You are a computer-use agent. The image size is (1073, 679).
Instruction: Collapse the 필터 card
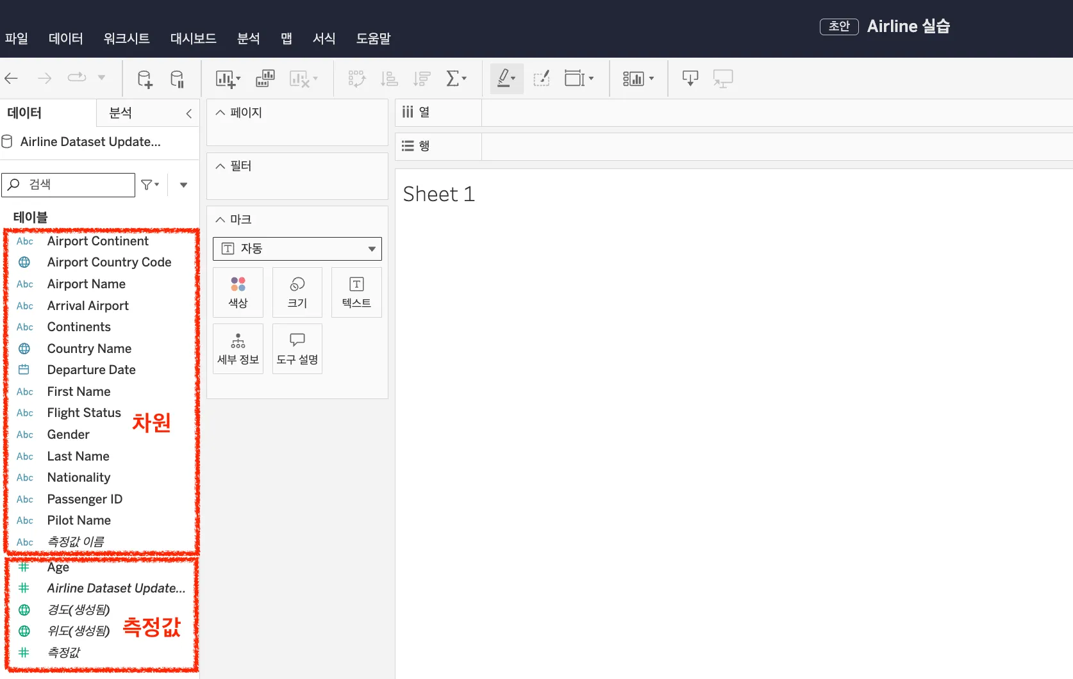[x=220, y=166]
